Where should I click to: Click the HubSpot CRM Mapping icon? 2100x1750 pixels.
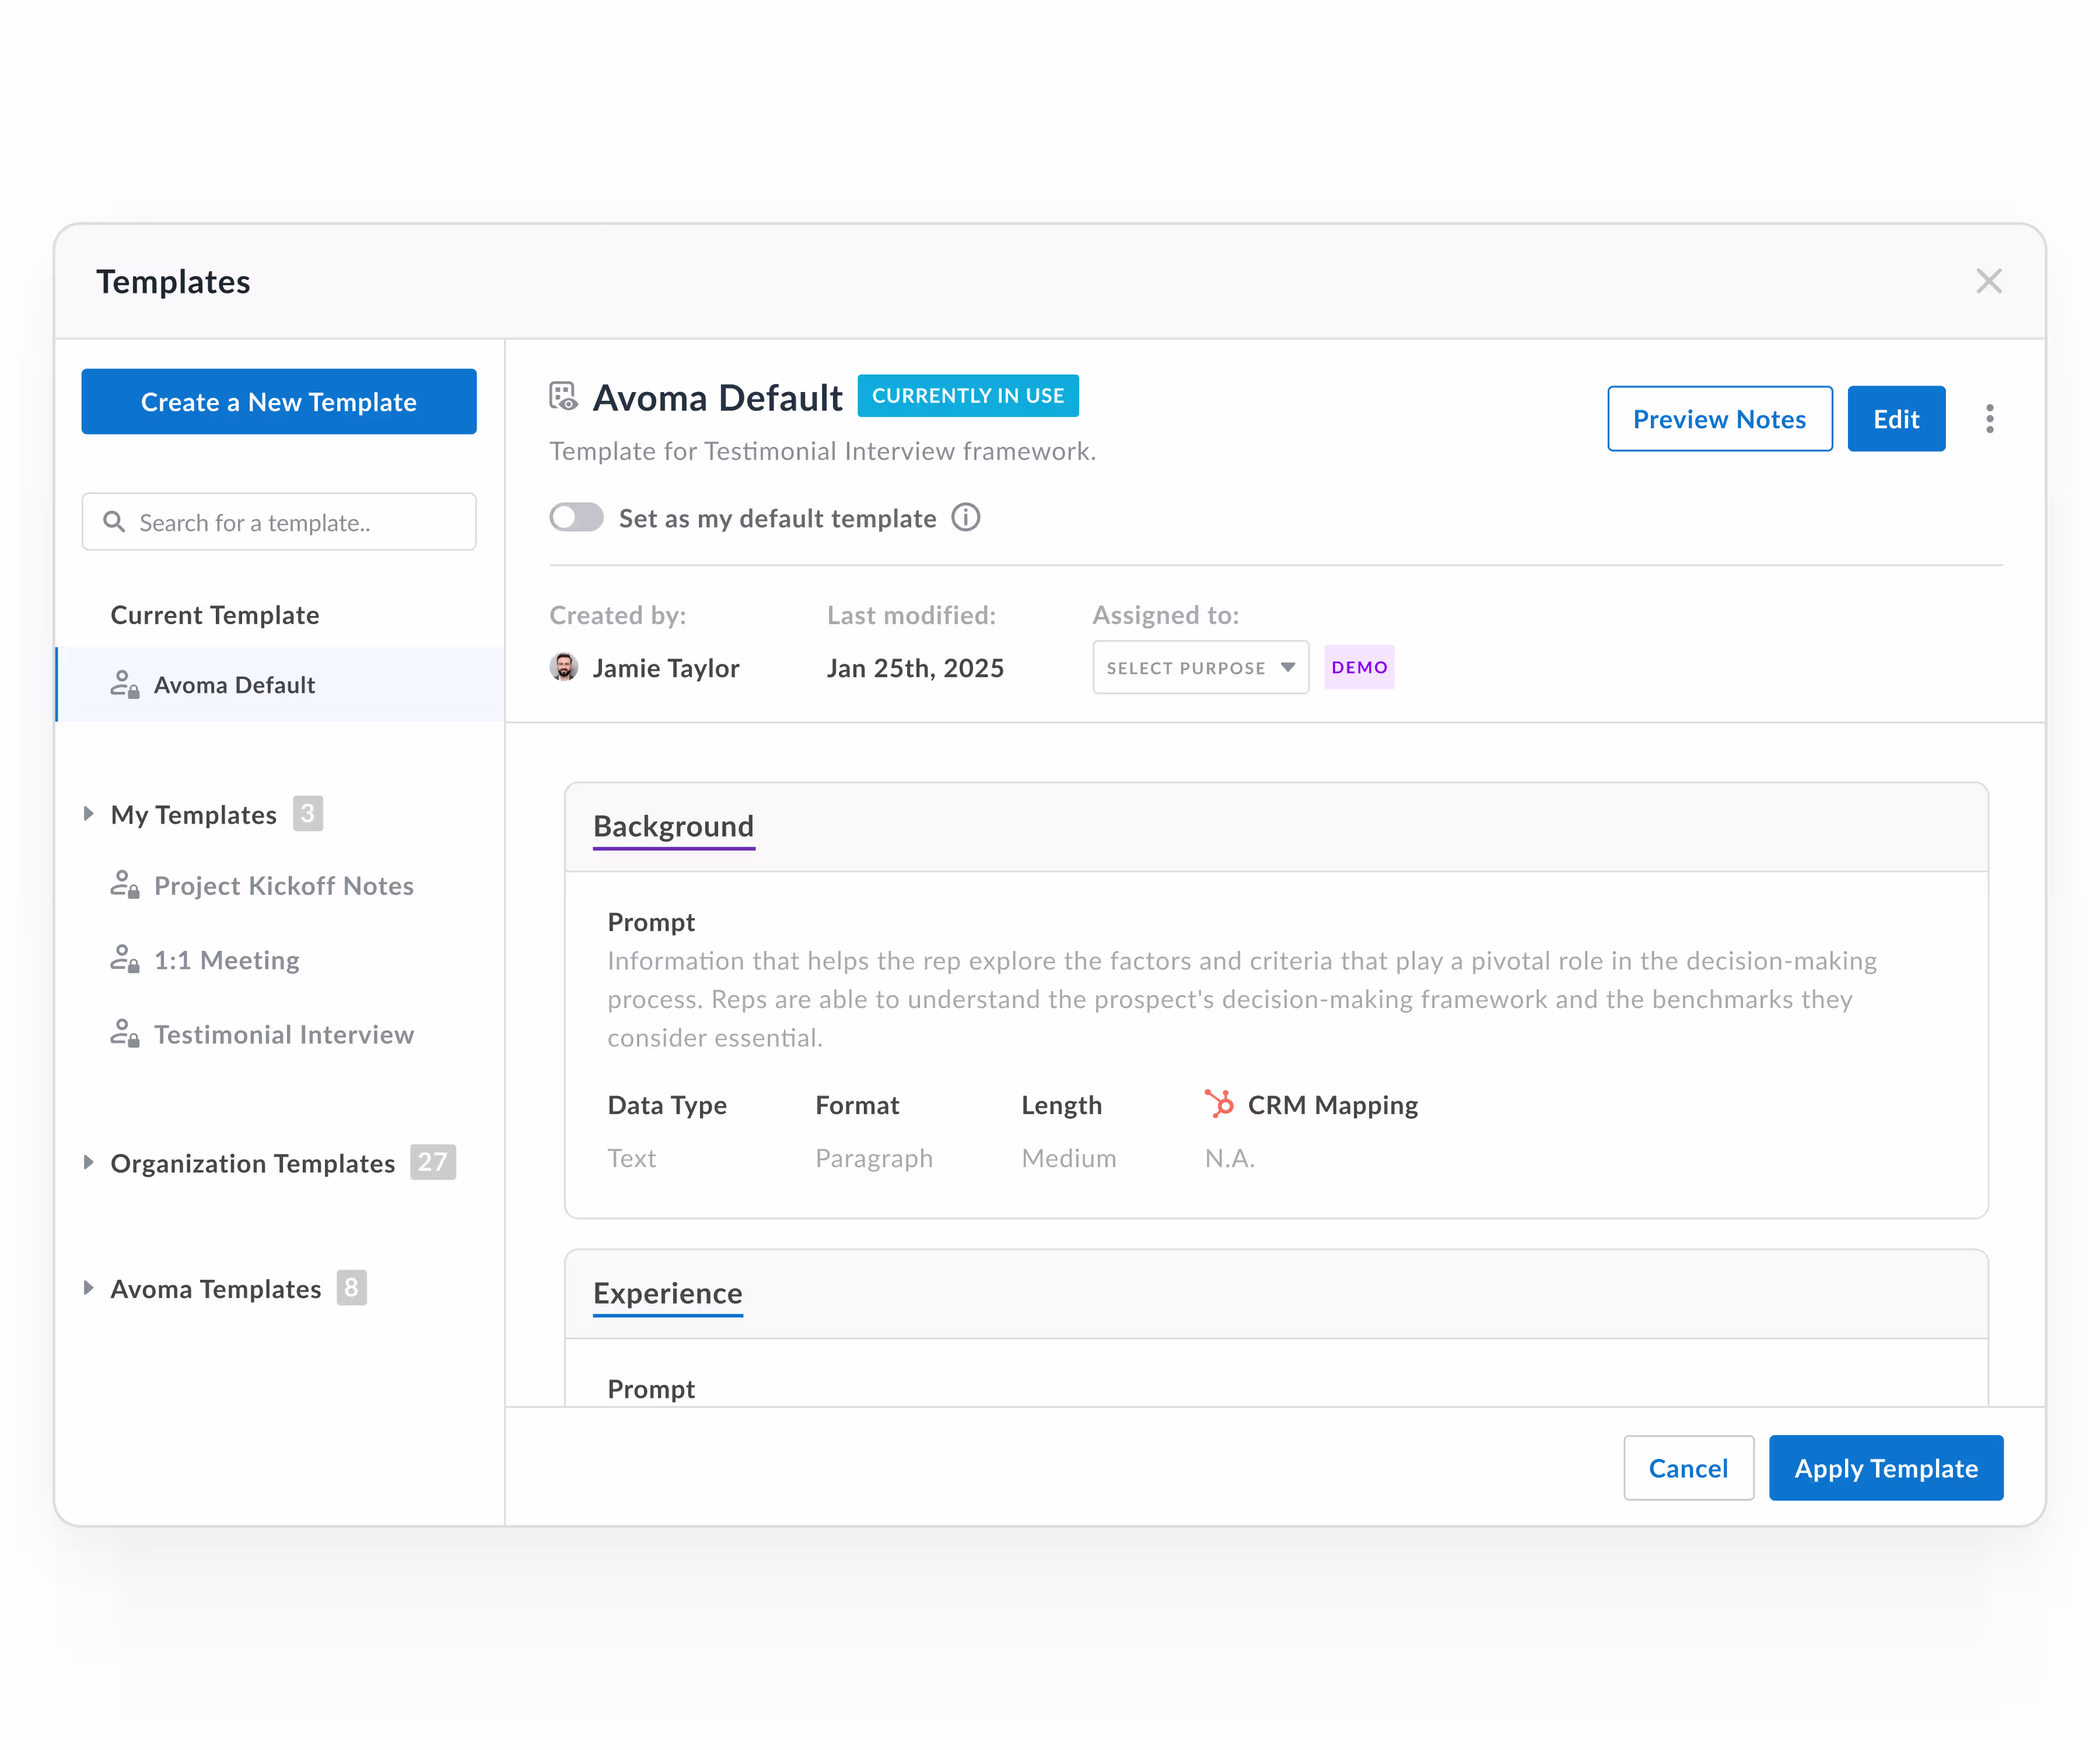pos(1219,1104)
